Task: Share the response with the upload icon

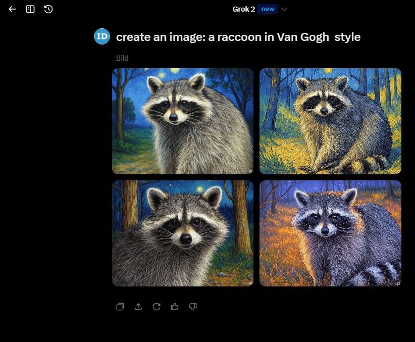Action: (138, 307)
